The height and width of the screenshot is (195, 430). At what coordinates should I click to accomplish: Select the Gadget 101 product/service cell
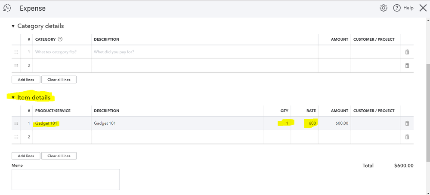62,123
